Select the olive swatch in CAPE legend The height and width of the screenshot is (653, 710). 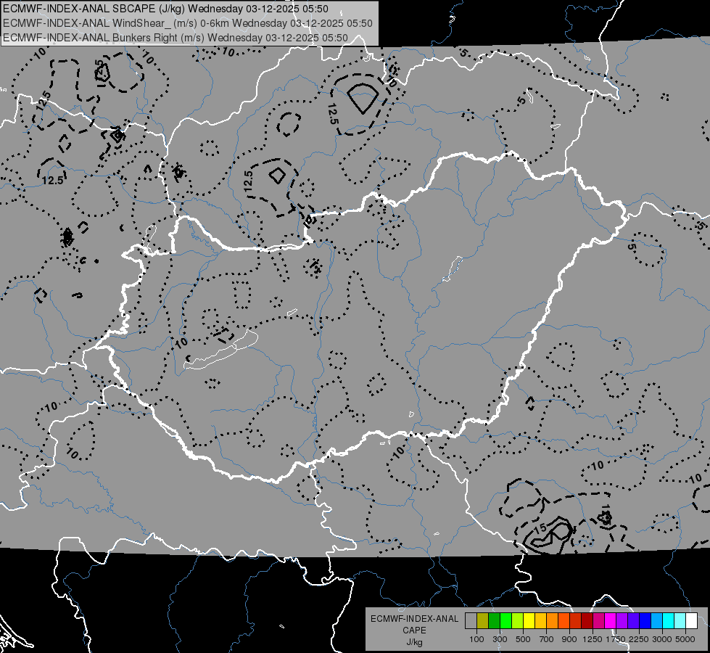(x=483, y=621)
